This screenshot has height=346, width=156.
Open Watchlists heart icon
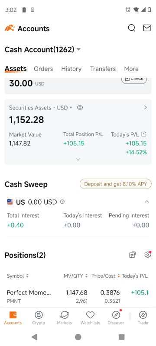[90, 315]
